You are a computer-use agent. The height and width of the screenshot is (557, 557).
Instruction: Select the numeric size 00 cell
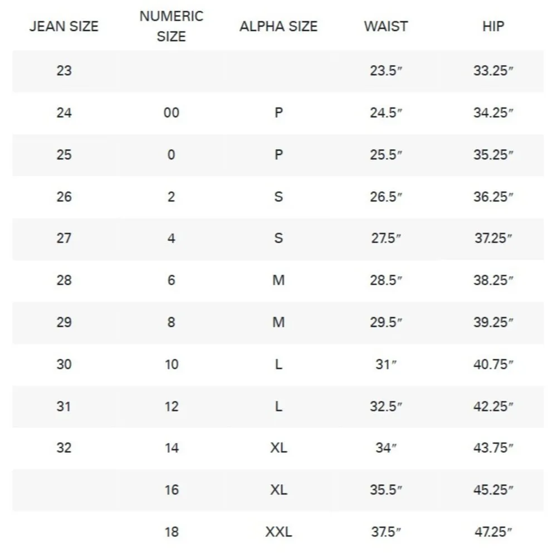[172, 113]
